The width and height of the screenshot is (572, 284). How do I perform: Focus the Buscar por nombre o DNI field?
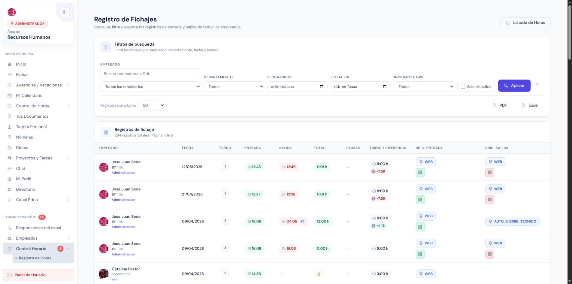pos(151,74)
